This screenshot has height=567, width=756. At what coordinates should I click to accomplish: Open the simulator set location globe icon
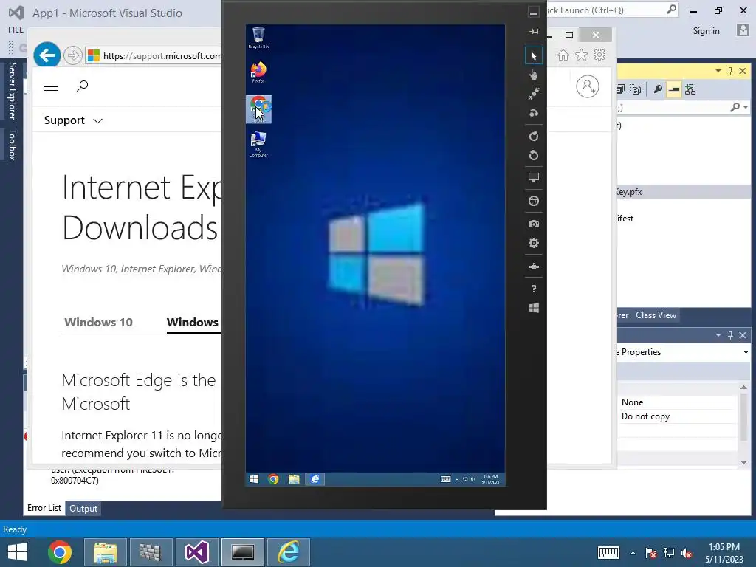(534, 201)
